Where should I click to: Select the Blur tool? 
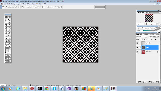pyautogui.click(x=6, y=36)
